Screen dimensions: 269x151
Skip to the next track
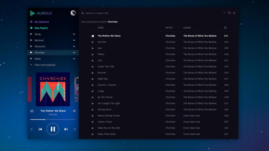66,129
